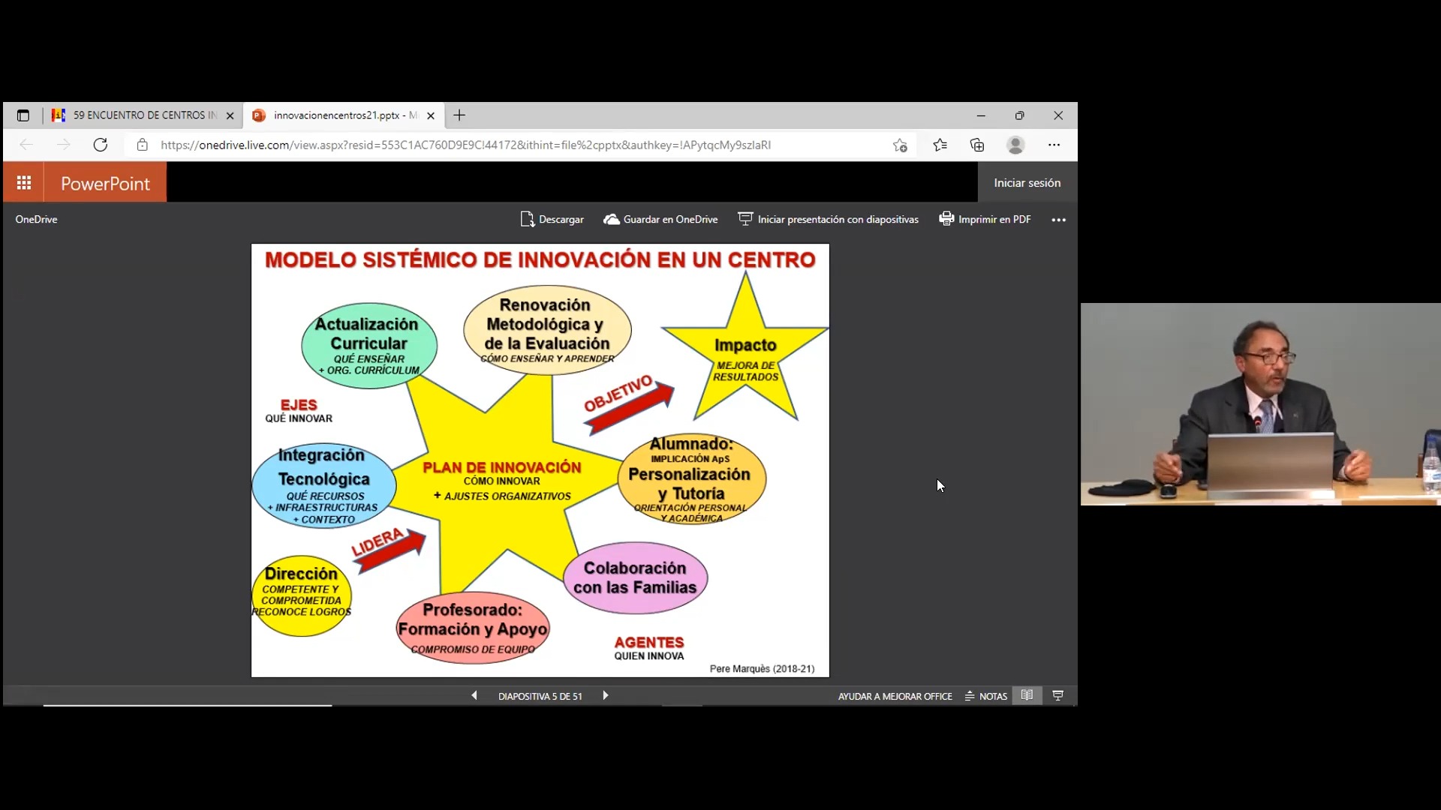The width and height of the screenshot is (1441, 810).
Task: Open the Office app launcher grid
Action: tap(23, 183)
